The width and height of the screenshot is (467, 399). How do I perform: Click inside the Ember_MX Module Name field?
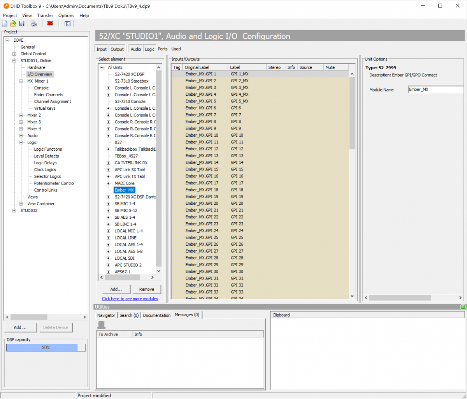click(436, 89)
